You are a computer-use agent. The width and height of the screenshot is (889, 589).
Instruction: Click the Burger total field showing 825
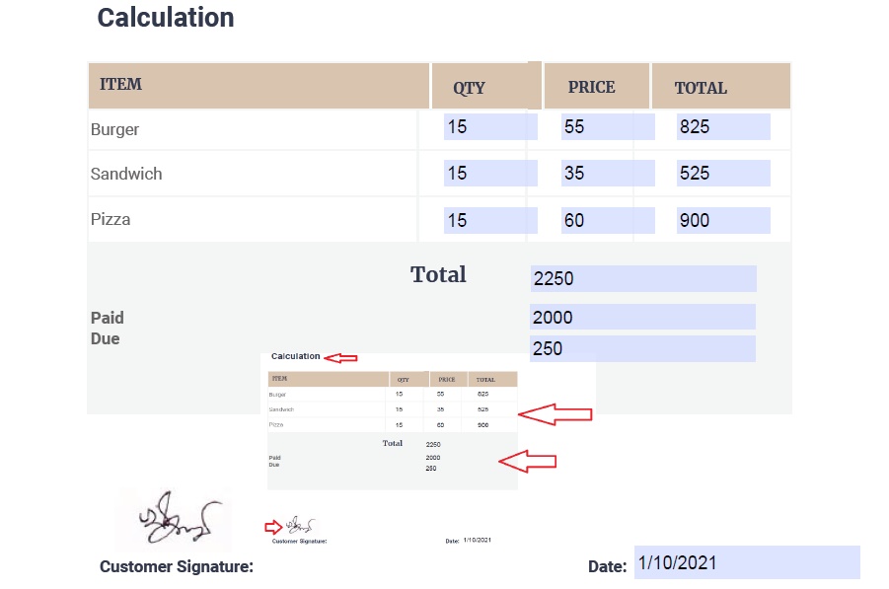point(722,126)
